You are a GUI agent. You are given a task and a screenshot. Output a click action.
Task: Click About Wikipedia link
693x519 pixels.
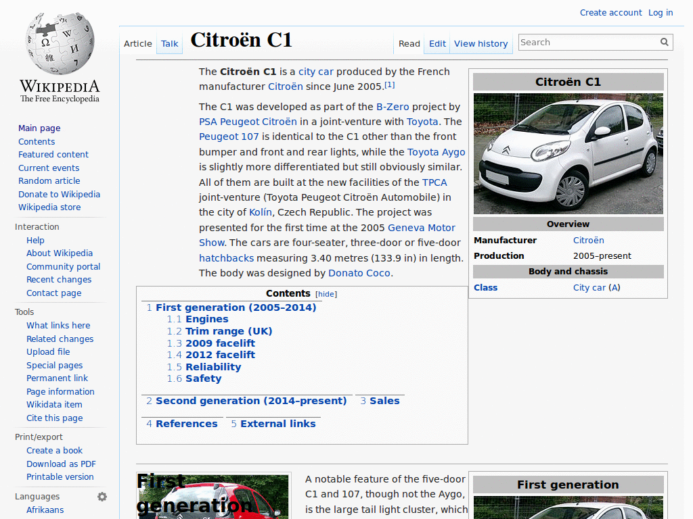(x=60, y=253)
